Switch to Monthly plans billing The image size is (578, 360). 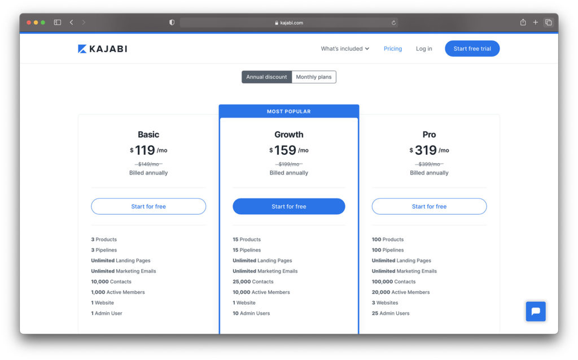coord(314,77)
